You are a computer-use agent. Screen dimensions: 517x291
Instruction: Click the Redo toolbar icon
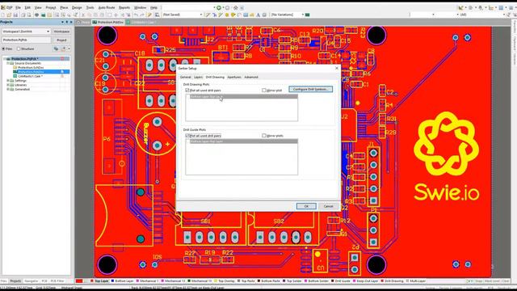(x=142, y=15)
